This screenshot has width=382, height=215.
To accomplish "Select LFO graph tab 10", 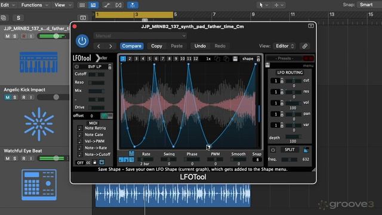I will click(183, 59).
